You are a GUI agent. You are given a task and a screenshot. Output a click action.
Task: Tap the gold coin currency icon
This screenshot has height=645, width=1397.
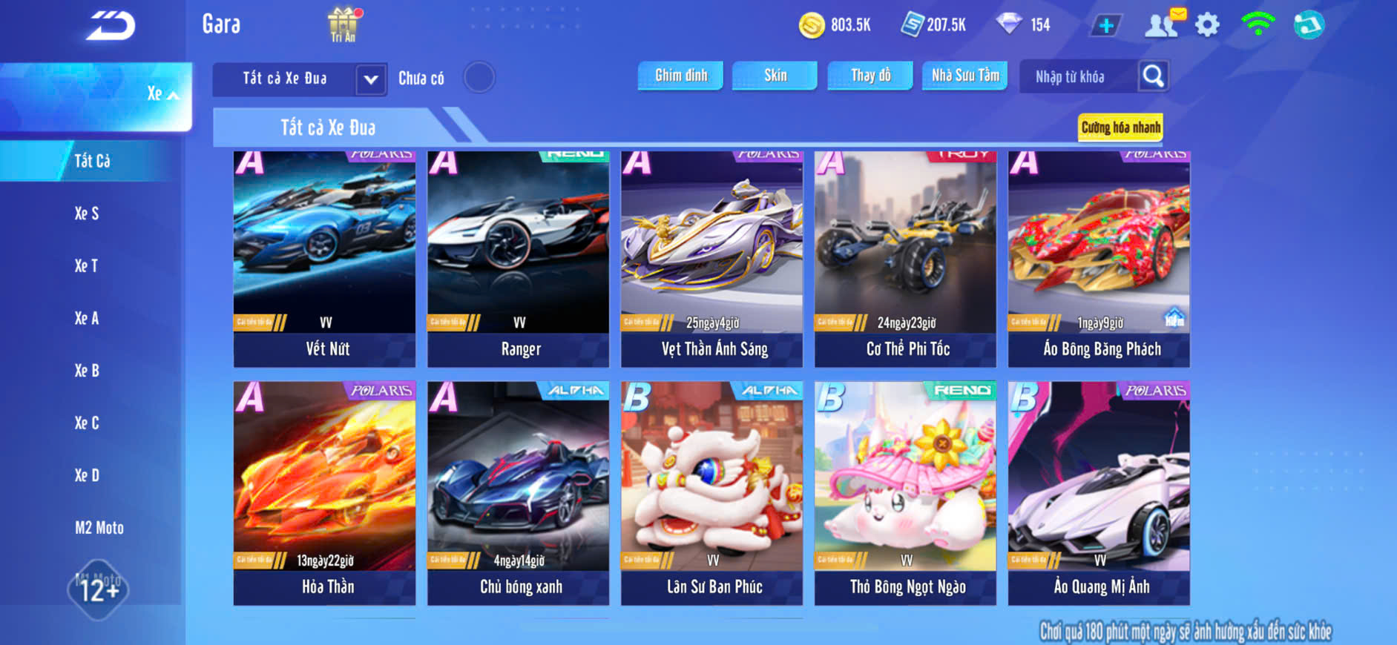point(811,25)
